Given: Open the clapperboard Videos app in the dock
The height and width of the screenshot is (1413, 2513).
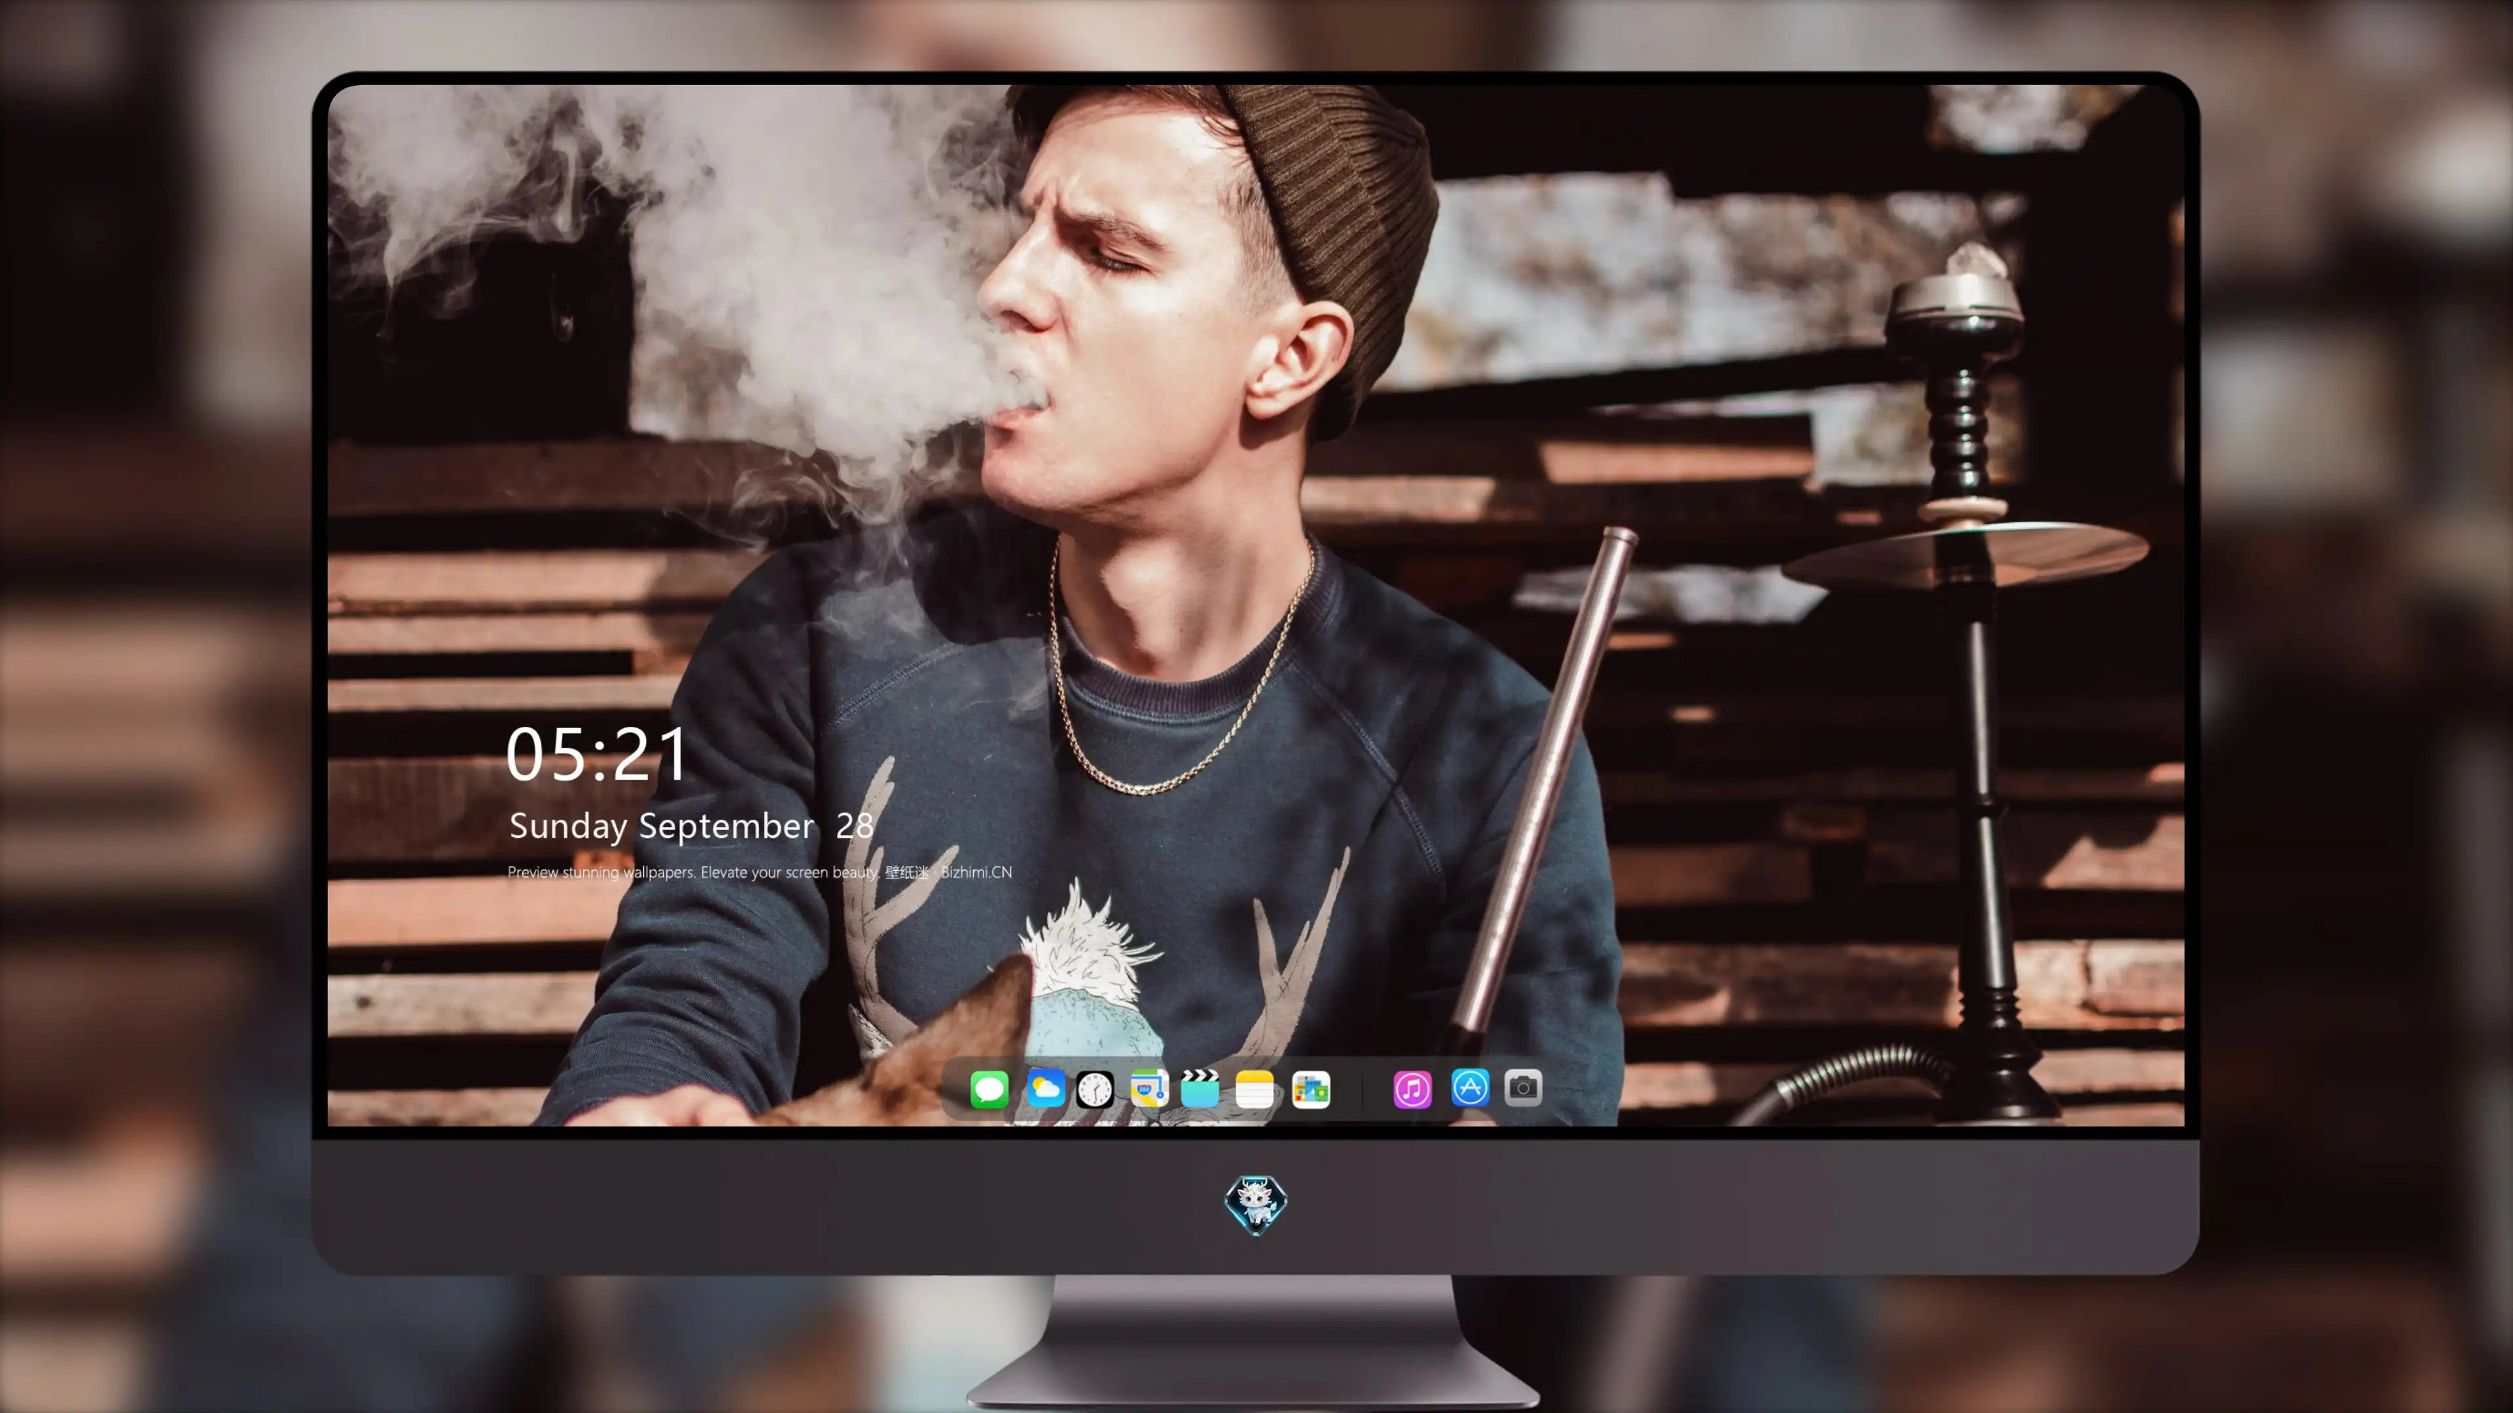Looking at the screenshot, I should click(x=1199, y=1089).
